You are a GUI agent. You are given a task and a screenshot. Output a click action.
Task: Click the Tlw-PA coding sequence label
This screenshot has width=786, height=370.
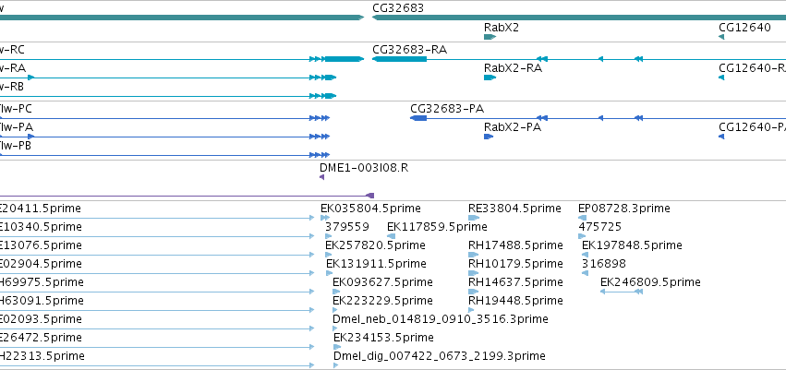pyautogui.click(x=17, y=127)
